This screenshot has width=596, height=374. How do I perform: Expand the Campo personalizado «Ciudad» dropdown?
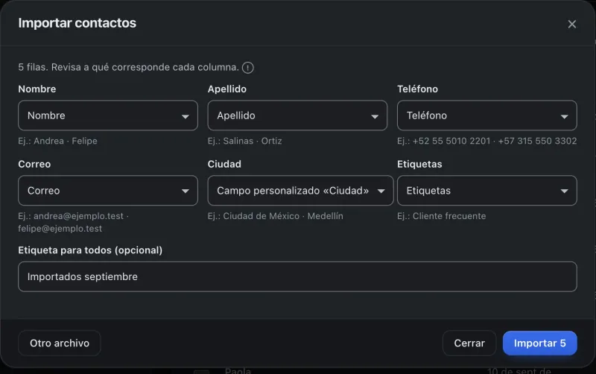click(x=300, y=191)
